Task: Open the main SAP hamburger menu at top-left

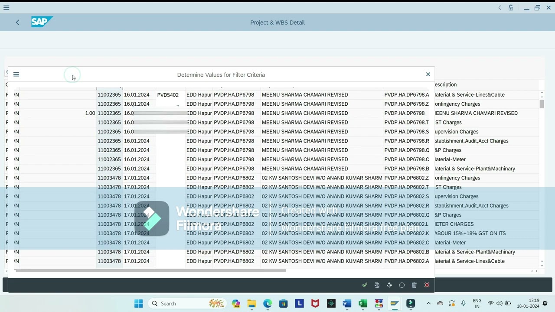Action: click(6, 7)
